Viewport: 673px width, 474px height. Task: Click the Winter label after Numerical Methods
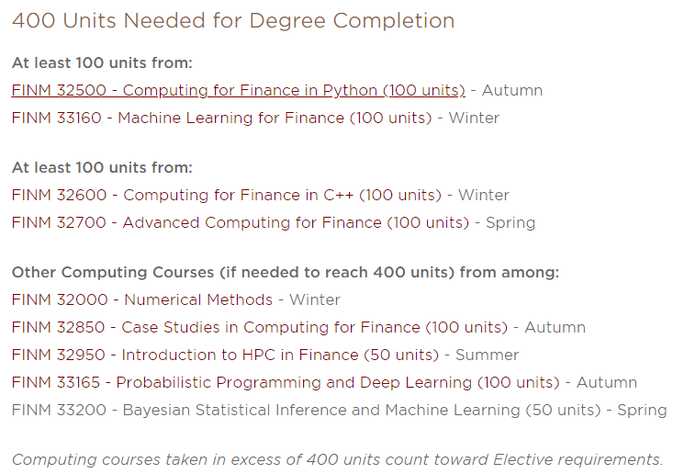[x=315, y=299]
